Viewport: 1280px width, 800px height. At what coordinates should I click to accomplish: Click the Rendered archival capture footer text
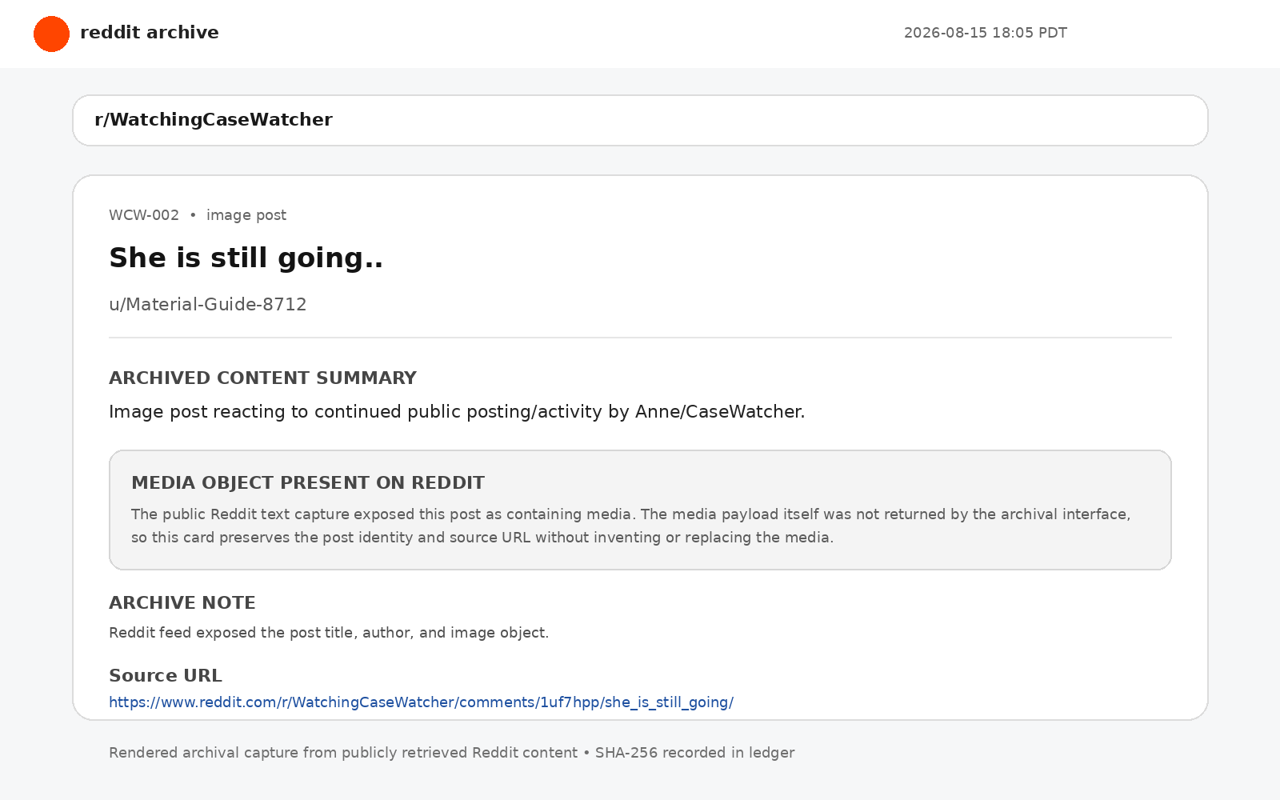coord(343,753)
